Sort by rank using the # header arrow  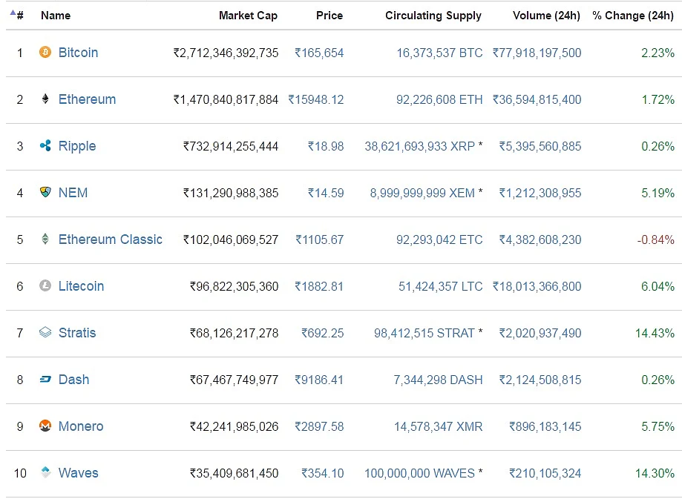point(13,13)
